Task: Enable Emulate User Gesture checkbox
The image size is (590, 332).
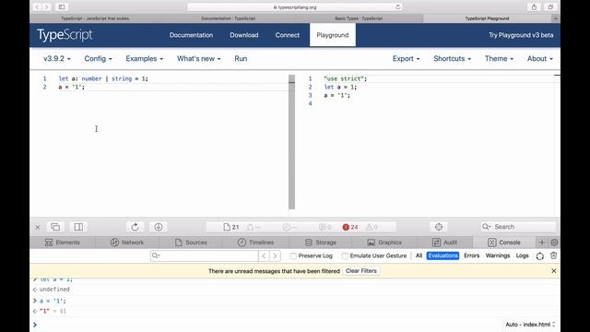Action: pos(345,256)
